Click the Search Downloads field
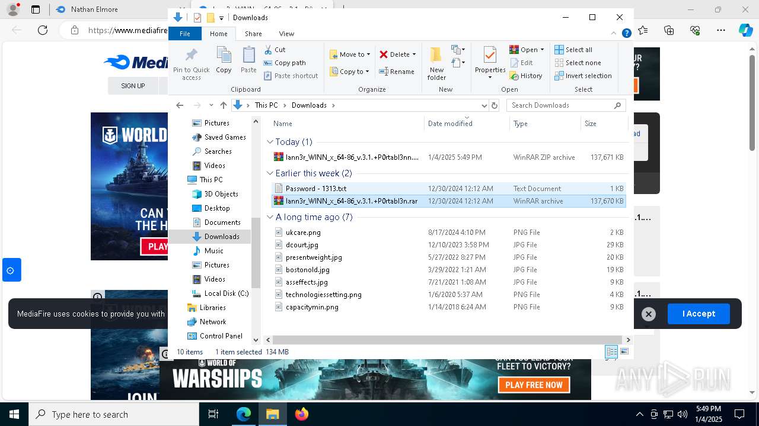The width and height of the screenshot is (759, 426). [566, 105]
